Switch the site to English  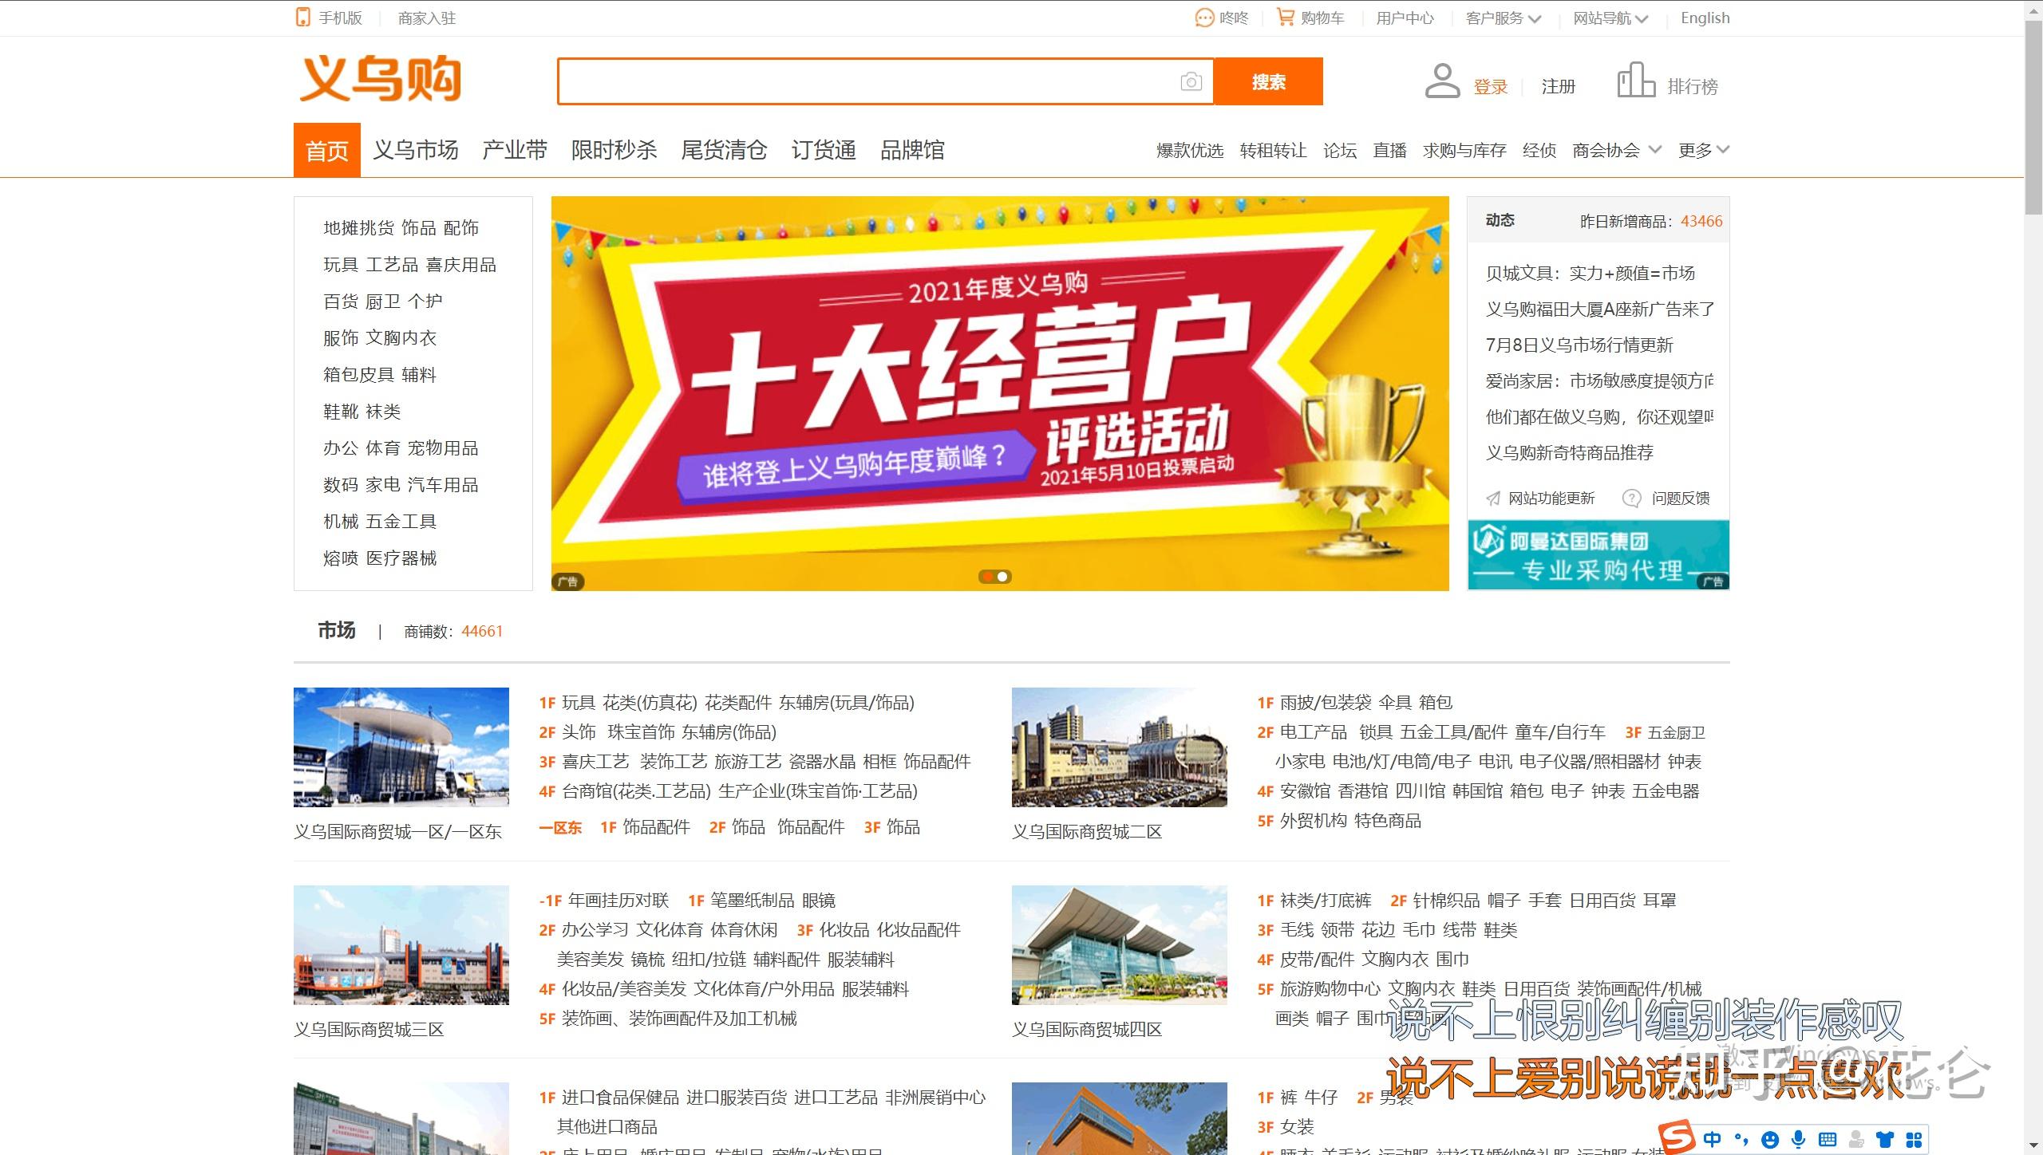pyautogui.click(x=1705, y=18)
